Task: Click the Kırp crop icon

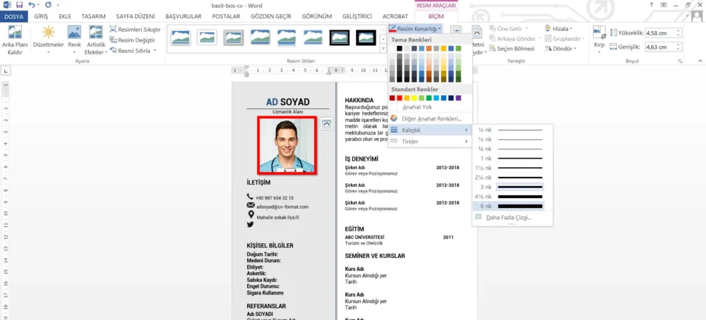Action: click(x=599, y=32)
